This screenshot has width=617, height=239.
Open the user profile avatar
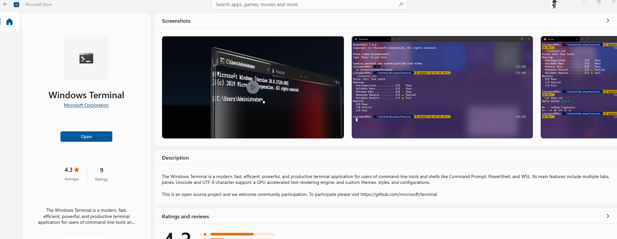[555, 4]
